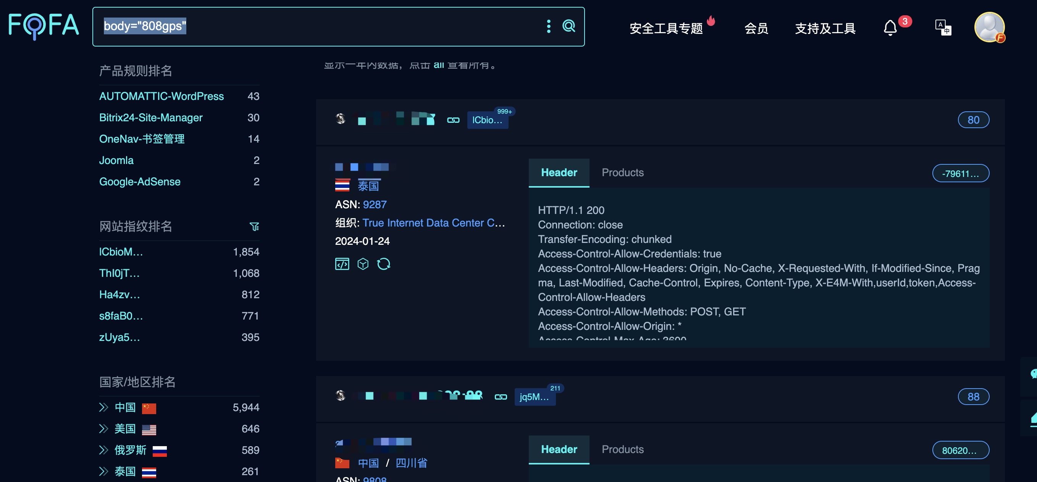This screenshot has height=482, width=1037.
Task: Click inside the search query input field
Action: pyautogui.click(x=282, y=27)
